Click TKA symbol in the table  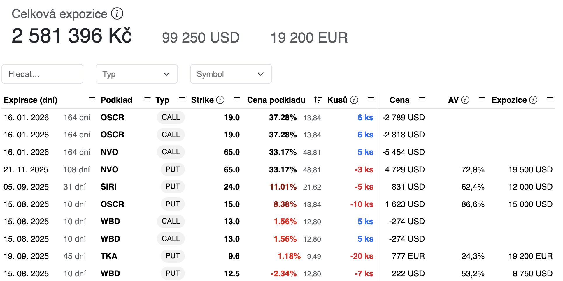(x=109, y=256)
